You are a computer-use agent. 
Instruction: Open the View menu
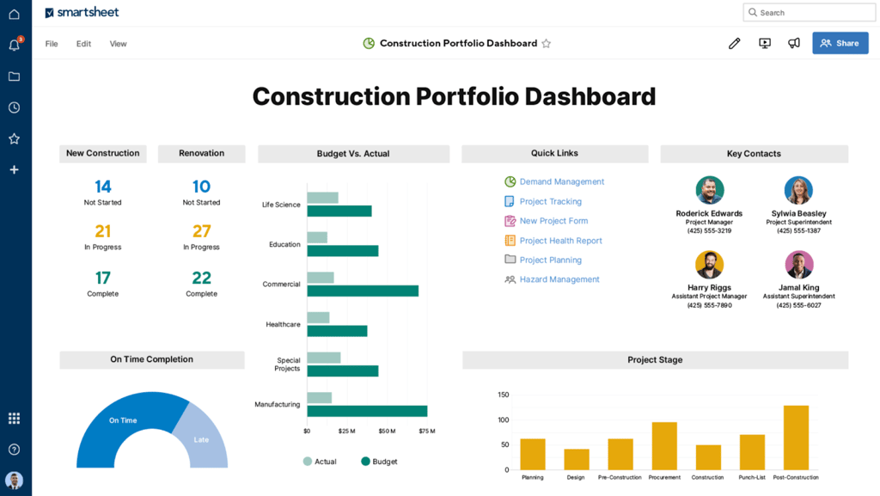click(x=117, y=43)
